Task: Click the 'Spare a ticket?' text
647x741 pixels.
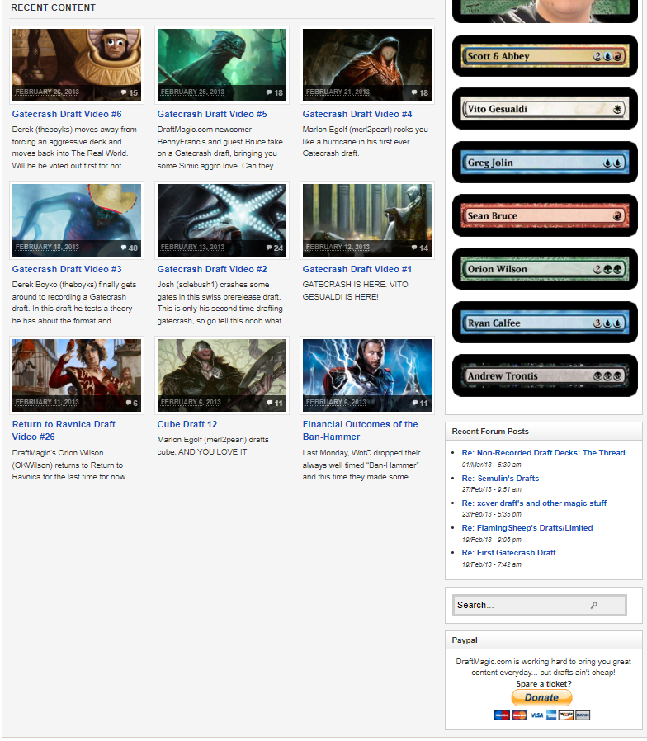Action: 544,684
